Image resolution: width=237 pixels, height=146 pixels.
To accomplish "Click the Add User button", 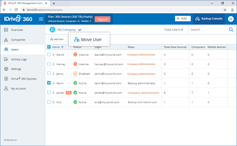I will tap(57, 39).
